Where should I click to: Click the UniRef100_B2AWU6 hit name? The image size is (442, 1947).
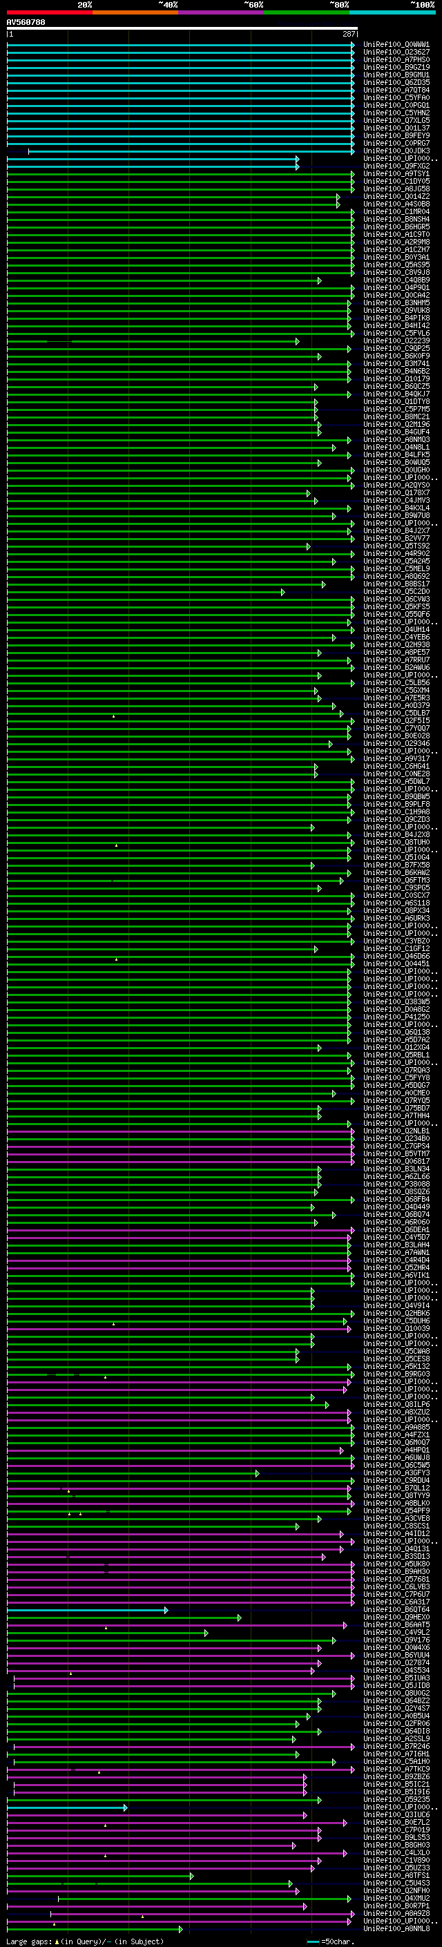tap(396, 667)
